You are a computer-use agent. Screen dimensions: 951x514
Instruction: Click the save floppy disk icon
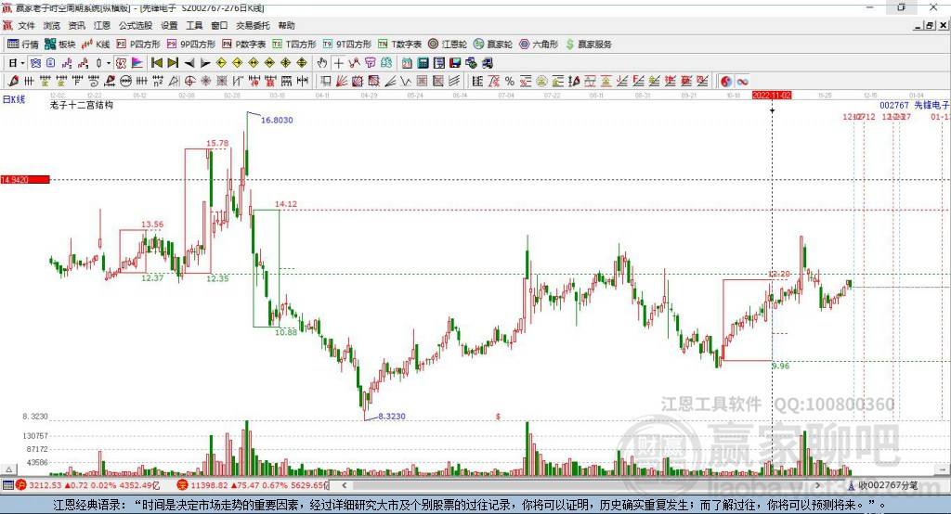click(x=455, y=62)
